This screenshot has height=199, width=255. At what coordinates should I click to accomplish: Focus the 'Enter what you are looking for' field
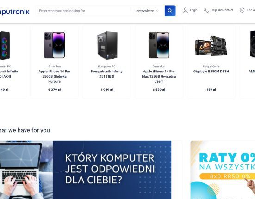83,11
